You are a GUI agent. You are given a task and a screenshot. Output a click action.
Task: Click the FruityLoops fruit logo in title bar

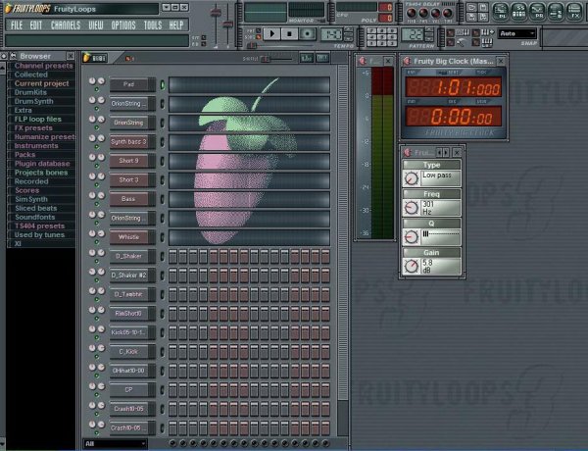click(8, 8)
